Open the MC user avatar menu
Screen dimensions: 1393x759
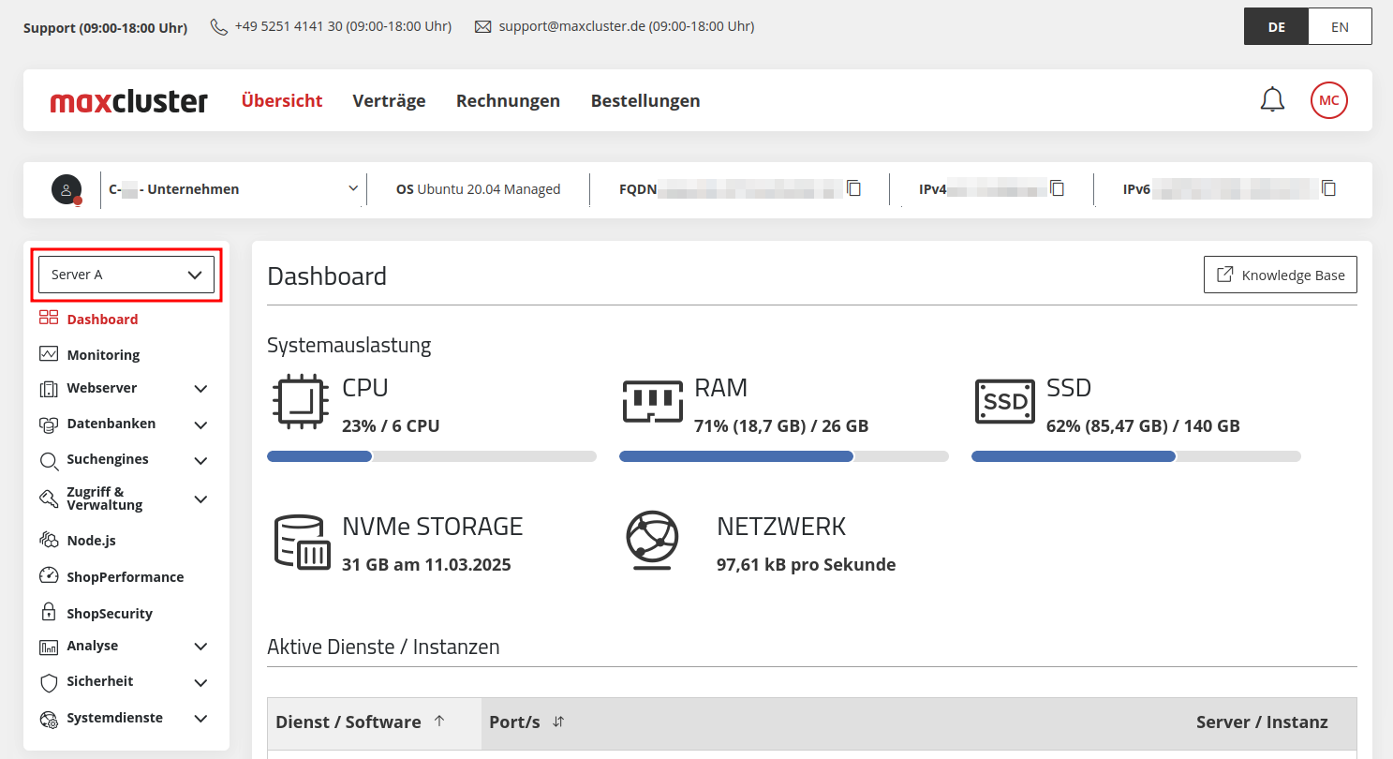click(x=1328, y=100)
